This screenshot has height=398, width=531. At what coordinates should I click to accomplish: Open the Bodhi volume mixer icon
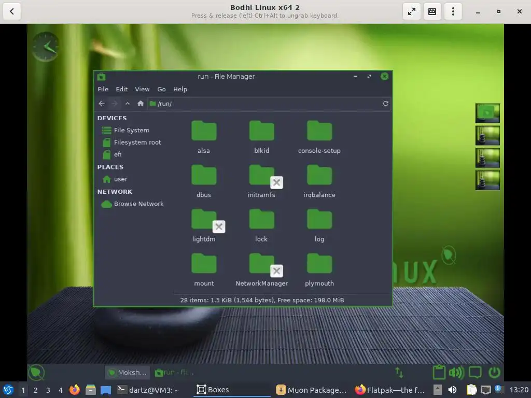click(x=456, y=373)
